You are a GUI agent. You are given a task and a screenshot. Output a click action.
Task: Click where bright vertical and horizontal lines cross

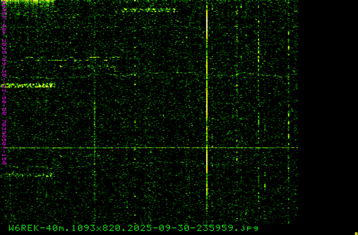click(x=207, y=147)
